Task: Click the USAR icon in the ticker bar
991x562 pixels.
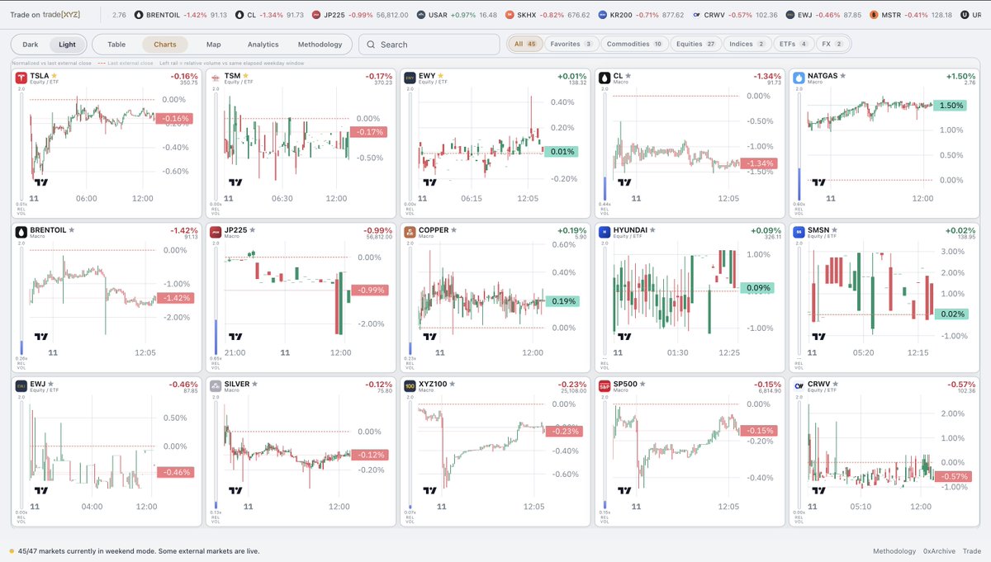Action: coord(421,15)
